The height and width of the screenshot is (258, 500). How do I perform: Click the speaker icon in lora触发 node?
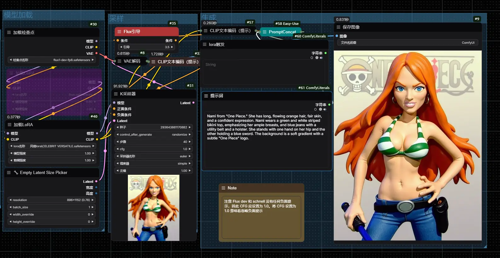(x=321, y=58)
